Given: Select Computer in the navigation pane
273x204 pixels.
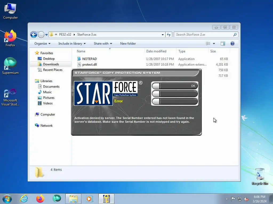Looking at the screenshot, I should [x=47, y=114].
